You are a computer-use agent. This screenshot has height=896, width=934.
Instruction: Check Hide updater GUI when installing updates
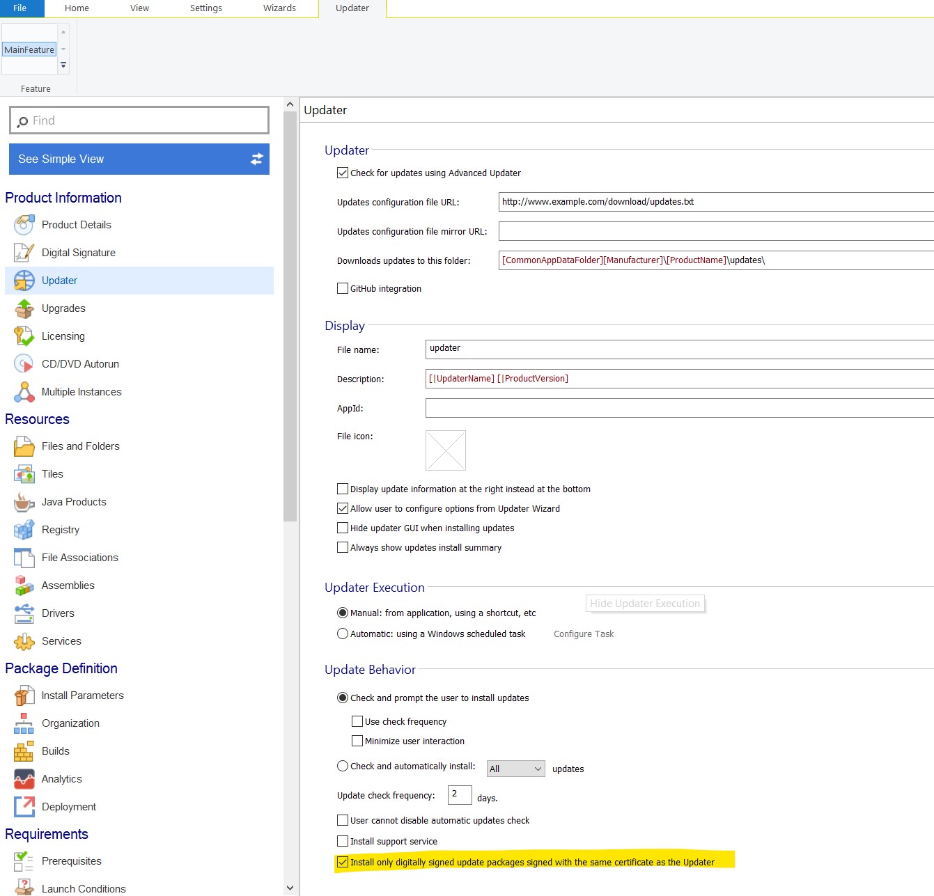point(343,528)
